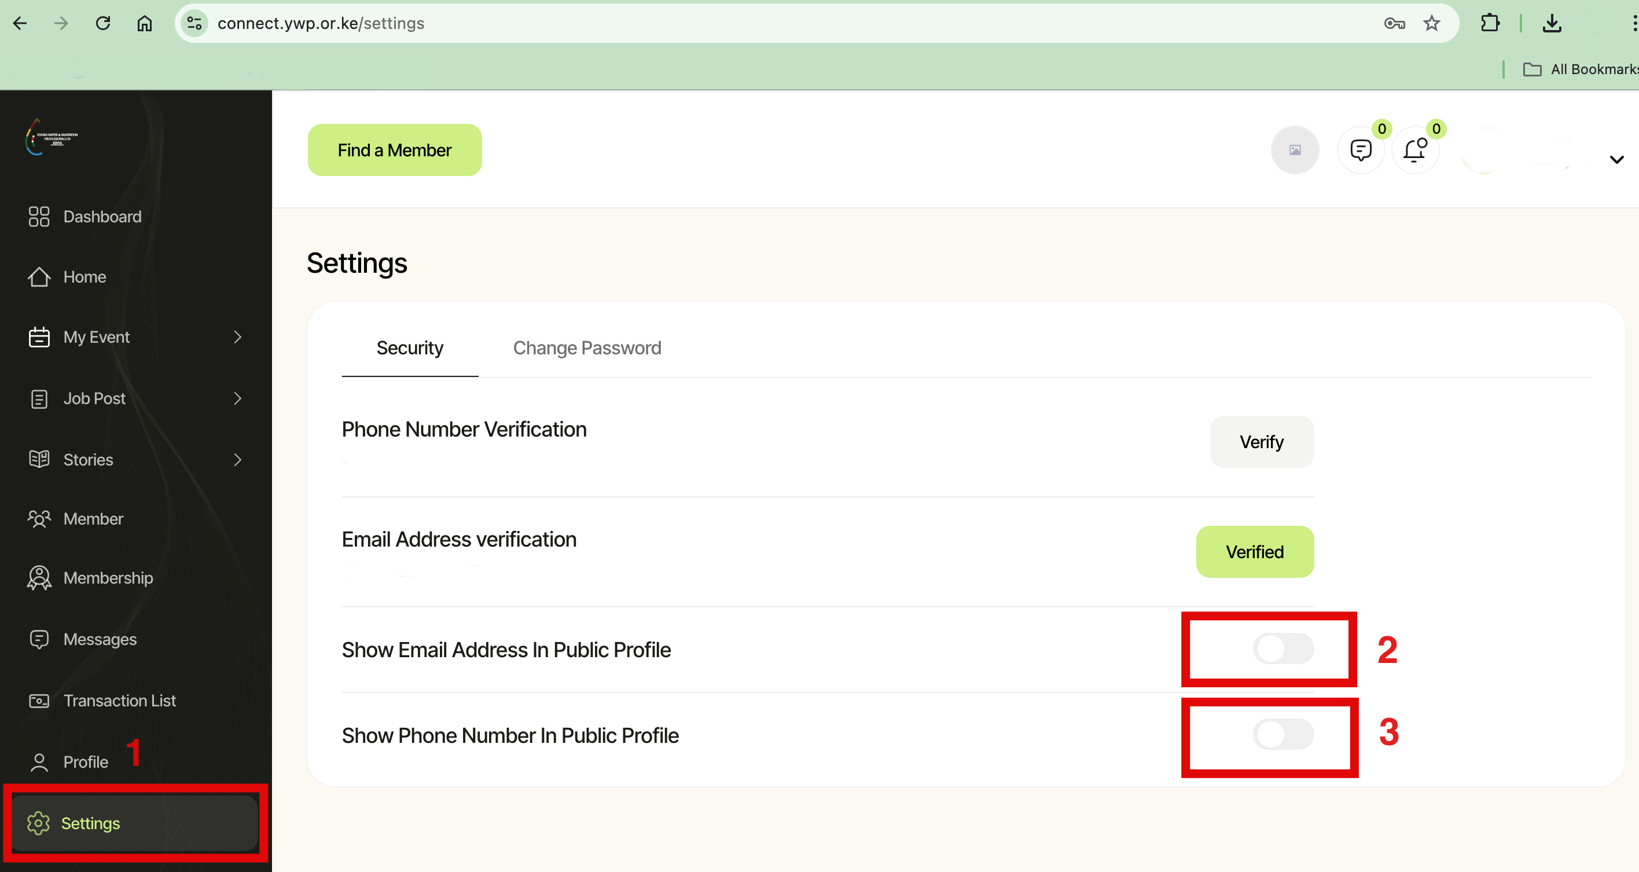Click the Messages bubble icon in sidebar
Viewport: 1639px width, 872px height.
[39, 639]
